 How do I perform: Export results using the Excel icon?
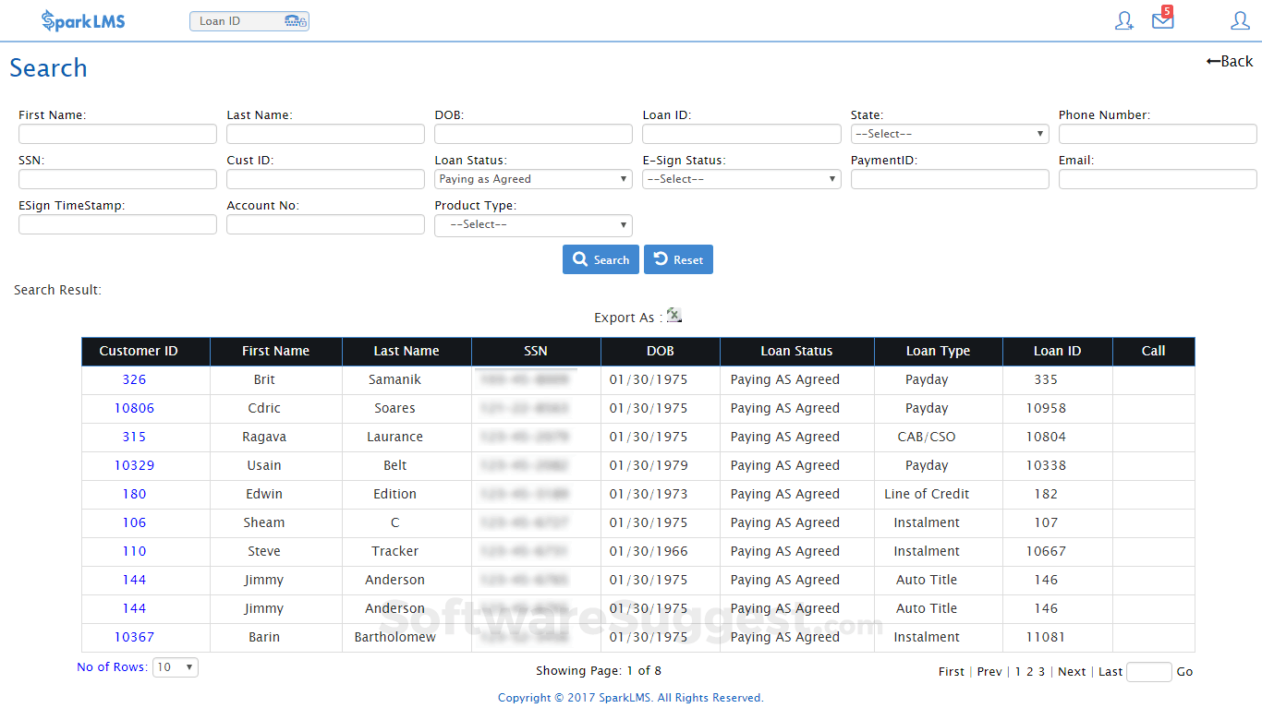click(x=674, y=316)
